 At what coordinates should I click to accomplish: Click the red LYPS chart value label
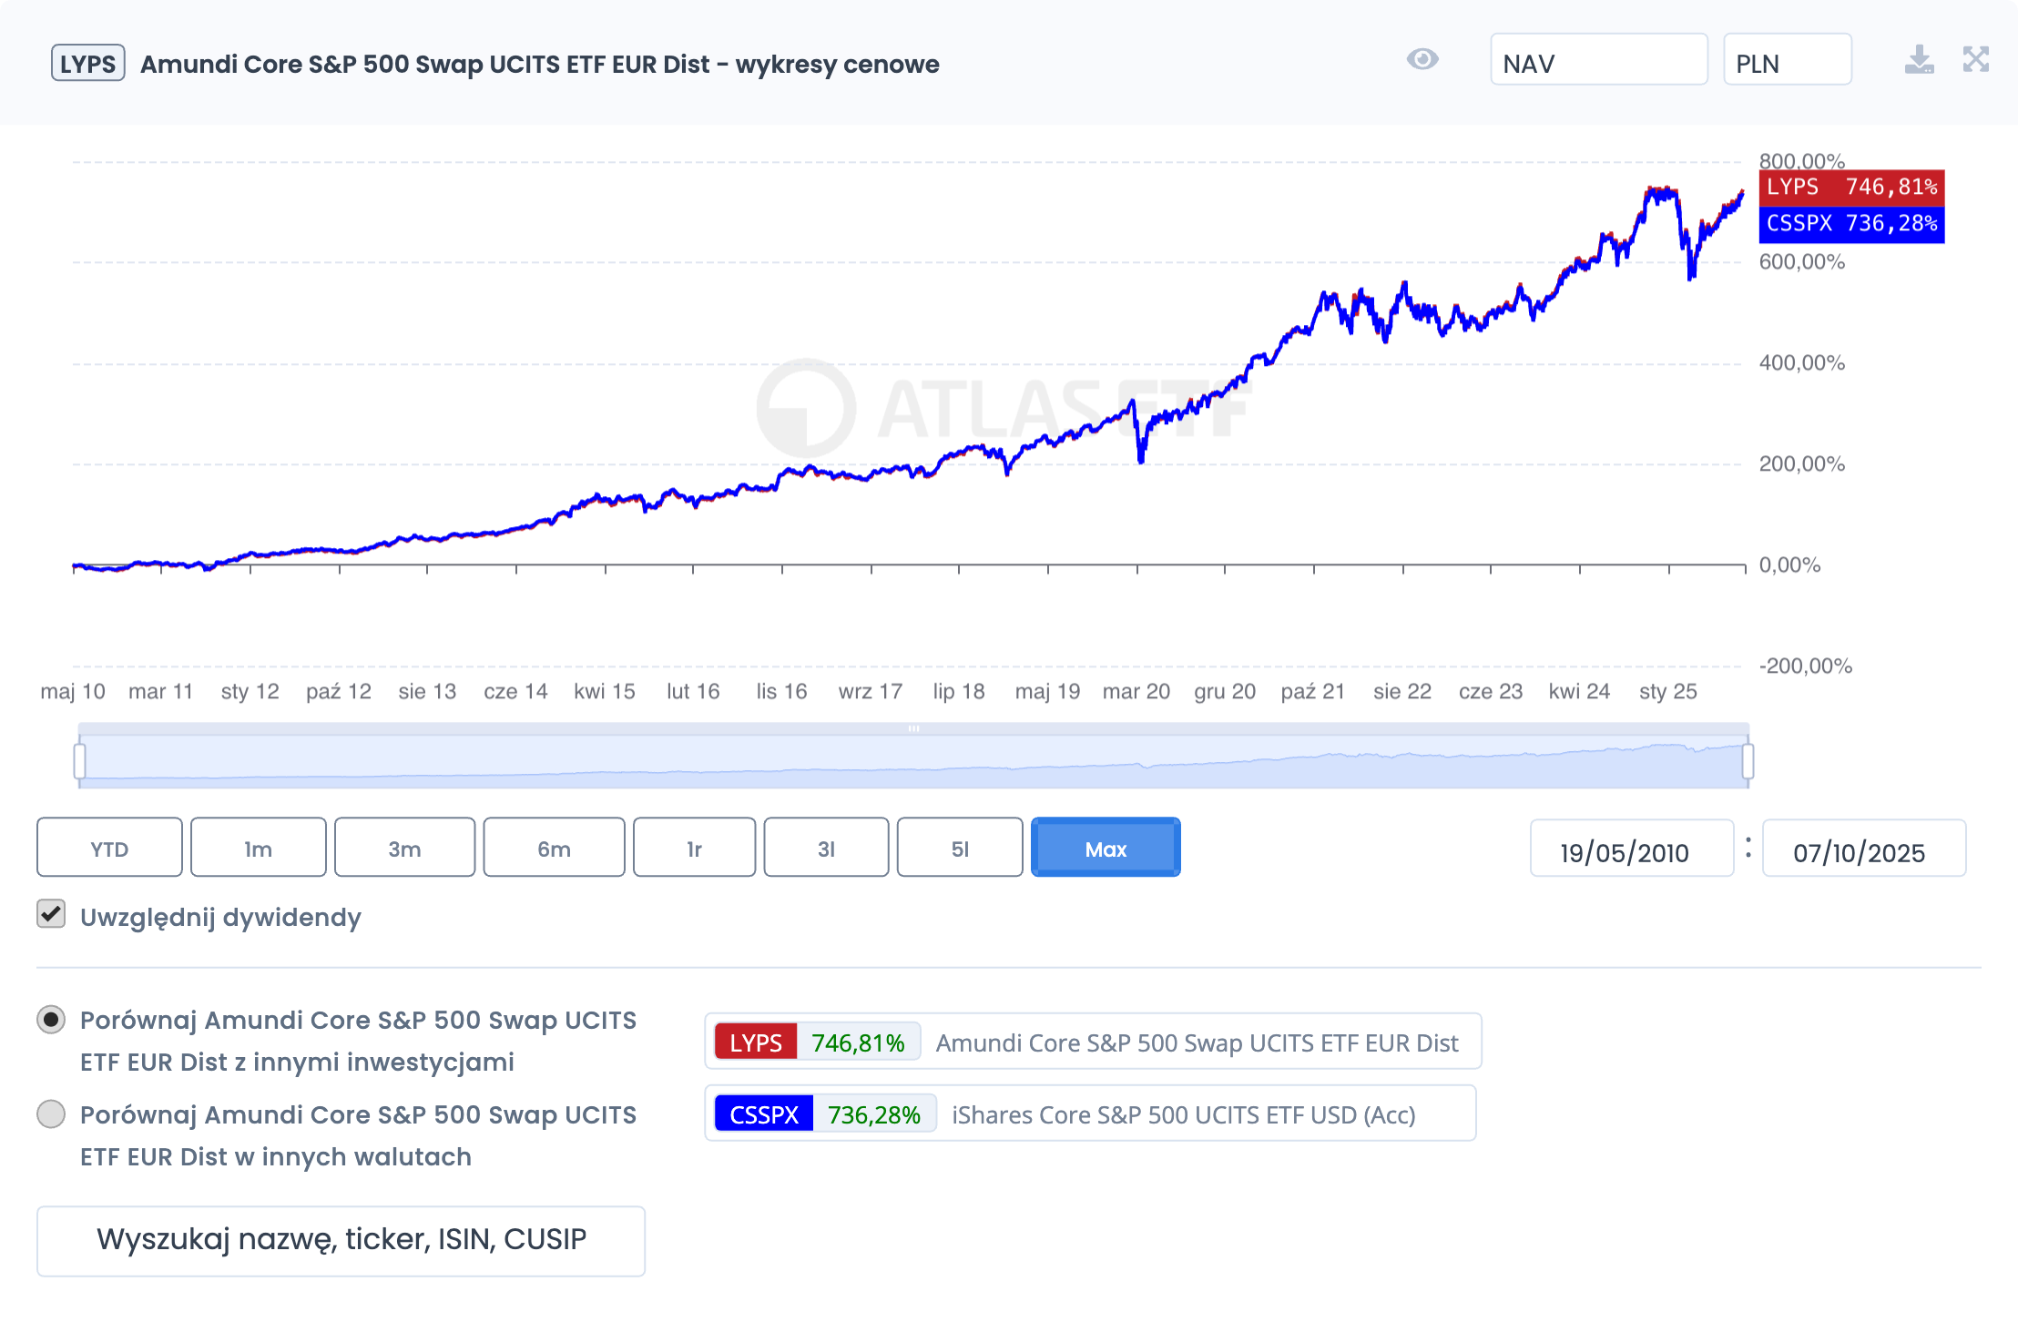tap(1850, 188)
